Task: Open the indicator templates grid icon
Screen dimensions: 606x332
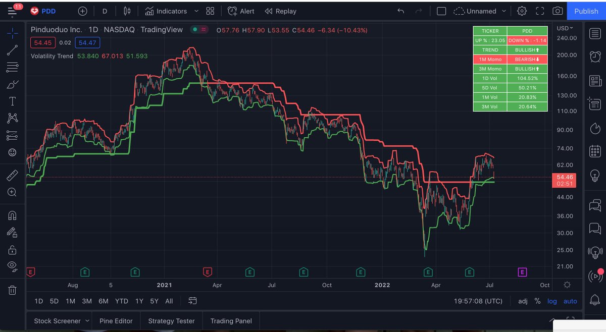Action: point(210,11)
